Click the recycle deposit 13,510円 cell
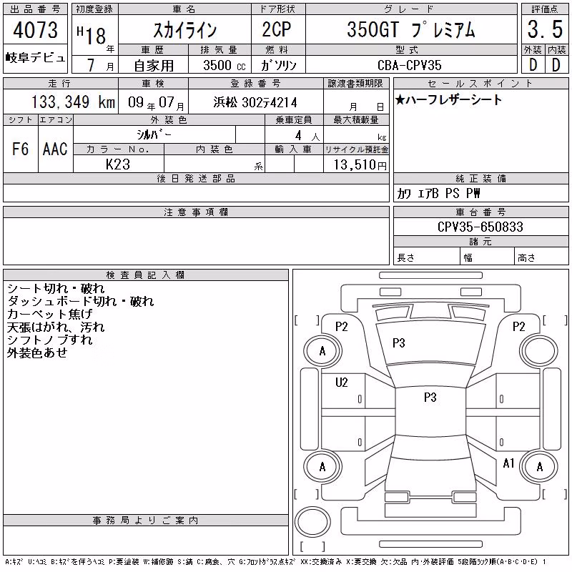 [x=356, y=164]
